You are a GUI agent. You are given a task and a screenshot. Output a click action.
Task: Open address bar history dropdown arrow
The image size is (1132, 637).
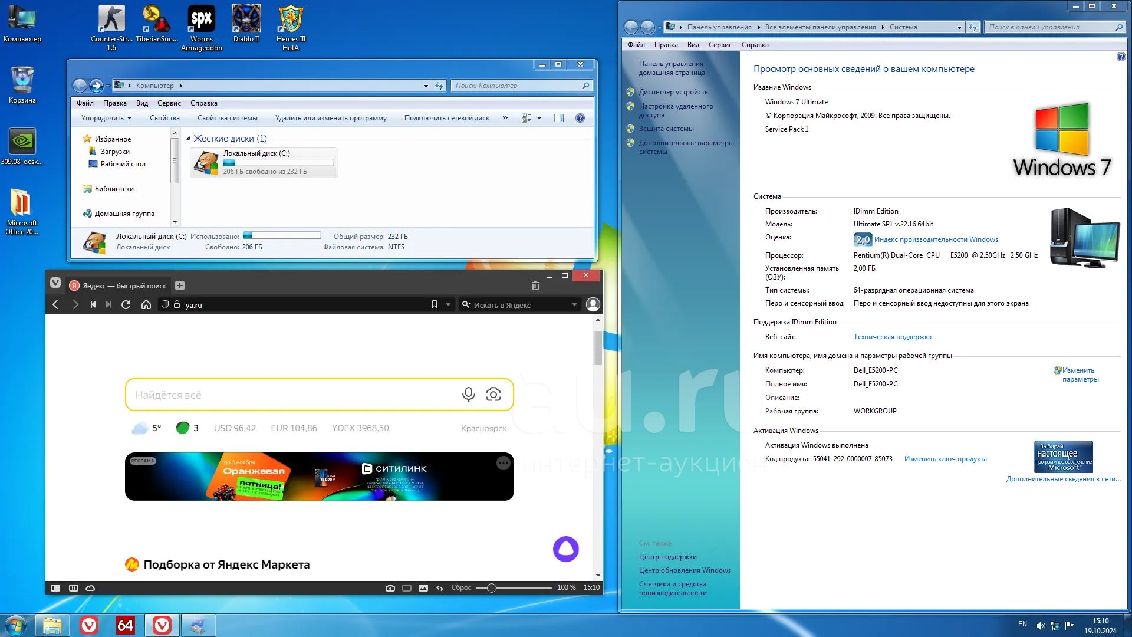(x=448, y=304)
